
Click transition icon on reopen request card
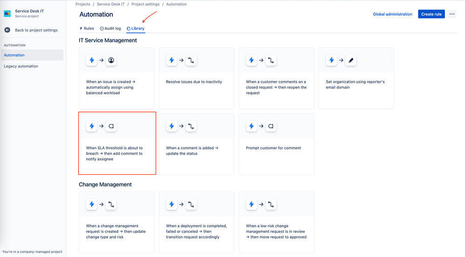271,60
